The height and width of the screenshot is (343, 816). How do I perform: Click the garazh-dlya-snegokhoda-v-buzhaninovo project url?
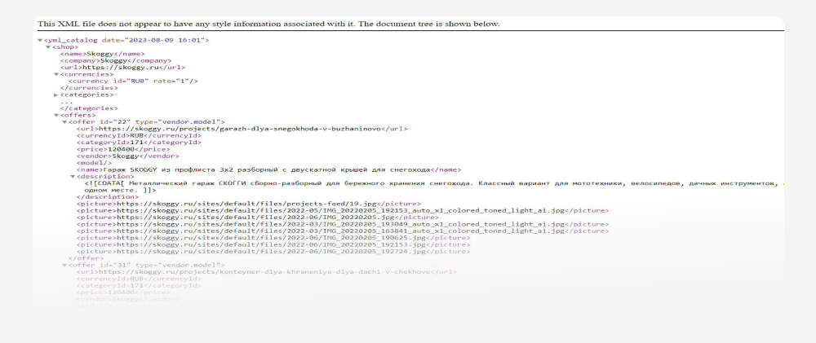240,129
